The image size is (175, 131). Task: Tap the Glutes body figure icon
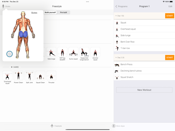point(3,6)
